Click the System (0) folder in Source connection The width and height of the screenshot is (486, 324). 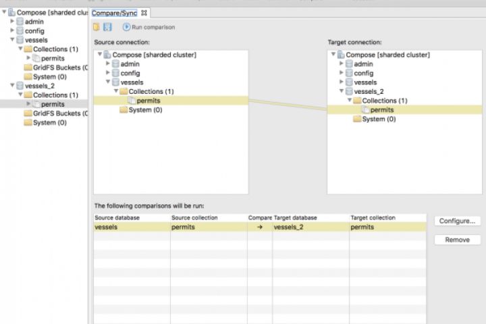click(124, 110)
